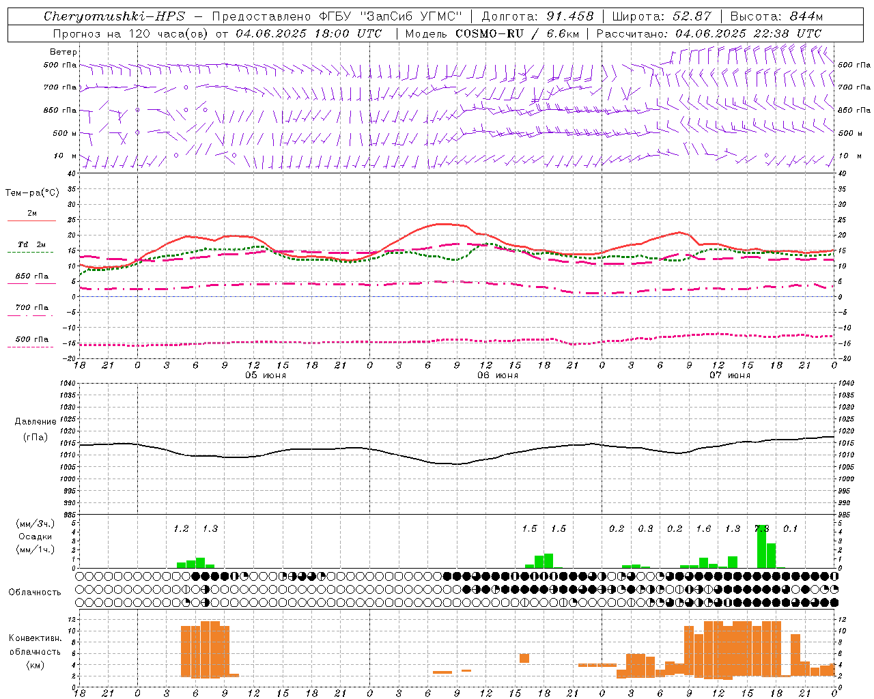This screenshot has height=699, width=874.
Task: Click the Высота: 844м value
Action: click(x=776, y=16)
